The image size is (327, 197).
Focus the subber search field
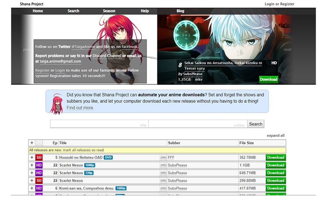point(198,124)
